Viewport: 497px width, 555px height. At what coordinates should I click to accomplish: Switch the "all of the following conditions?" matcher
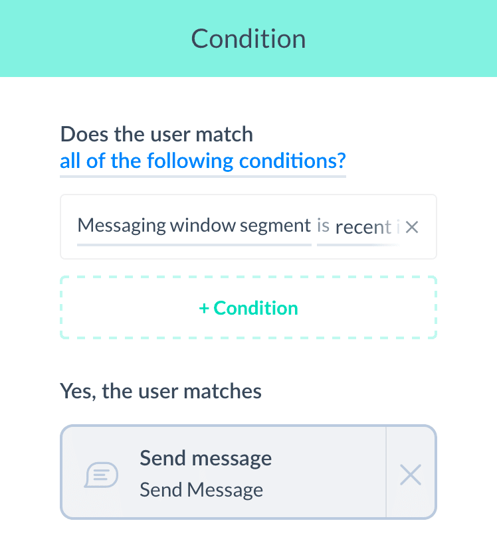[x=203, y=161]
